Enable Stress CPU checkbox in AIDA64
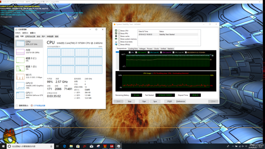The width and height of the screenshot is (265, 149). point(119,31)
